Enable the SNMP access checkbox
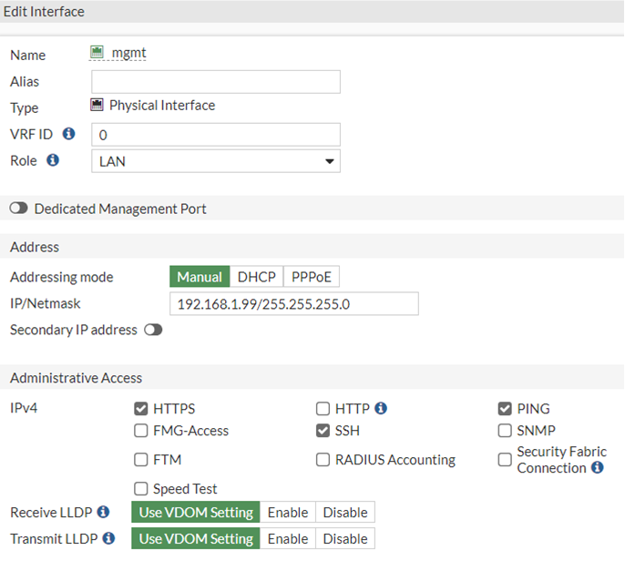The width and height of the screenshot is (625, 571). (505, 431)
